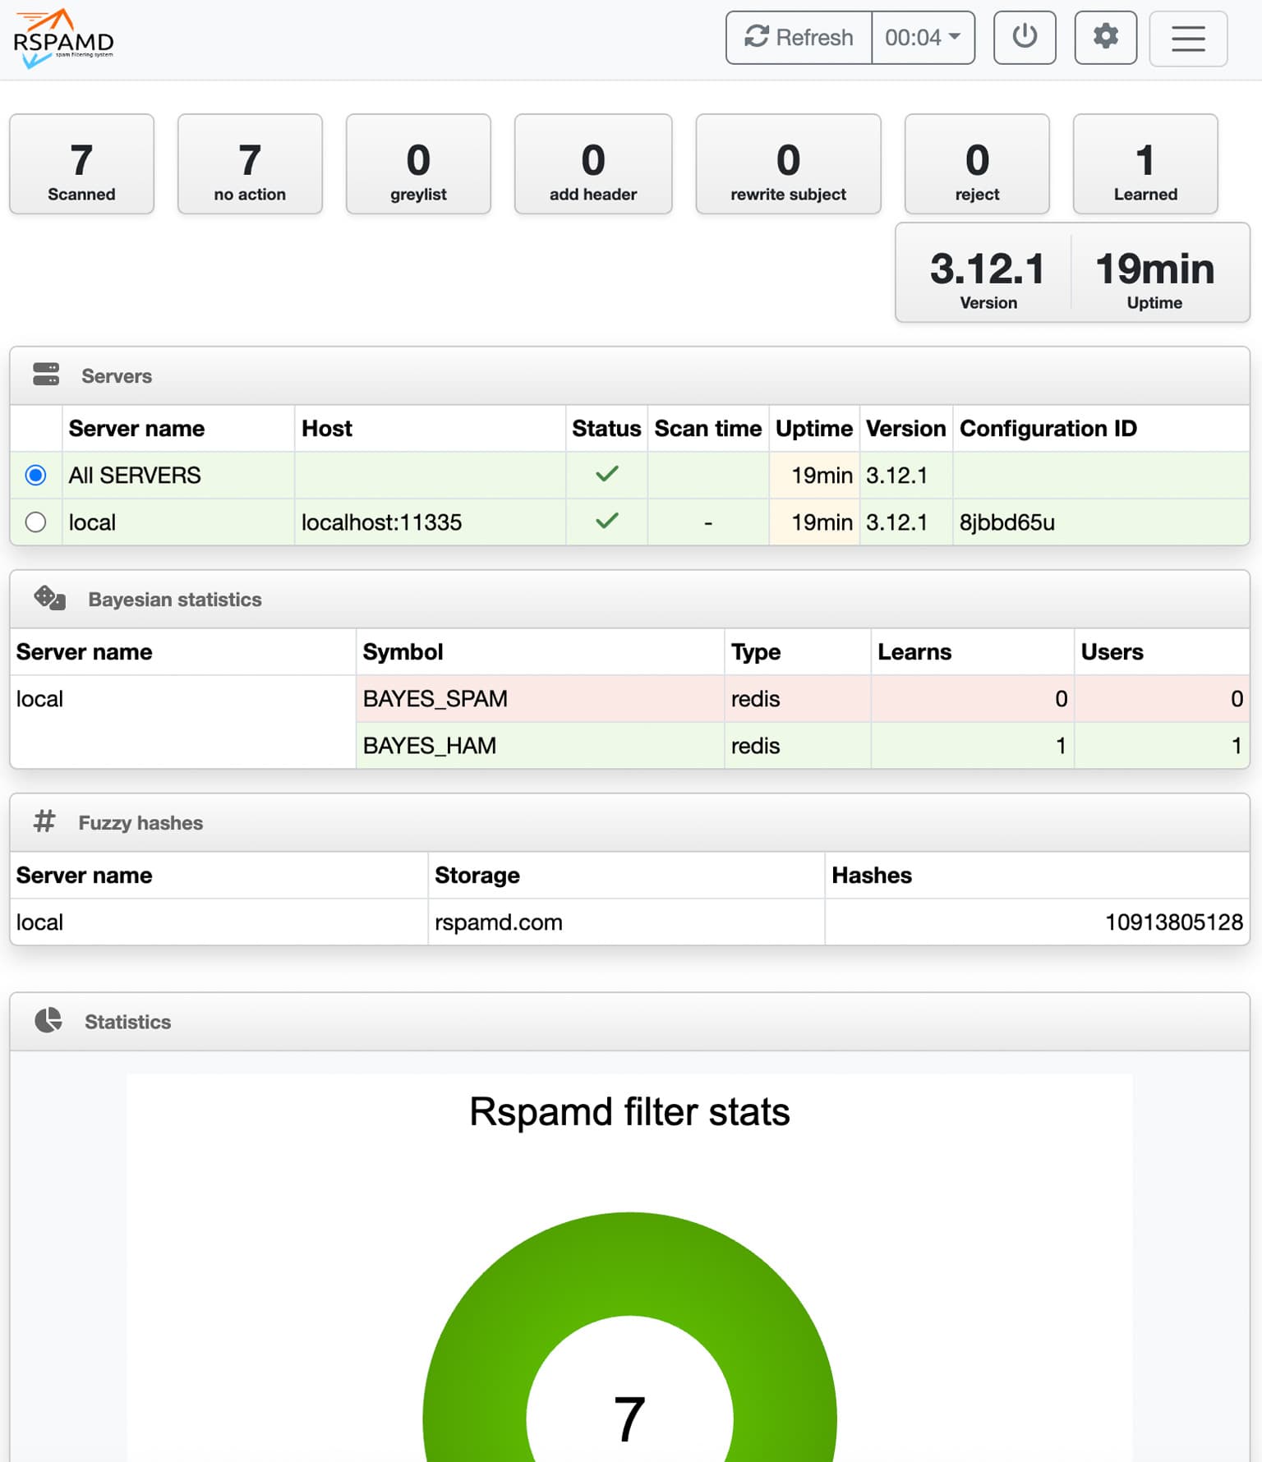
Task: Click the 3.12.1 Version widget
Action: (x=988, y=279)
